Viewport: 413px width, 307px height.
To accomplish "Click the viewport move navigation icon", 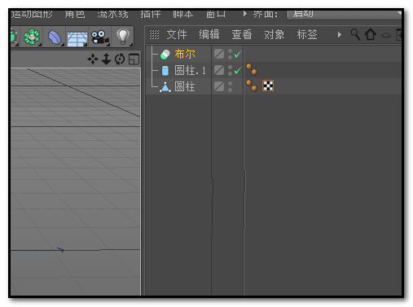I will (x=93, y=59).
